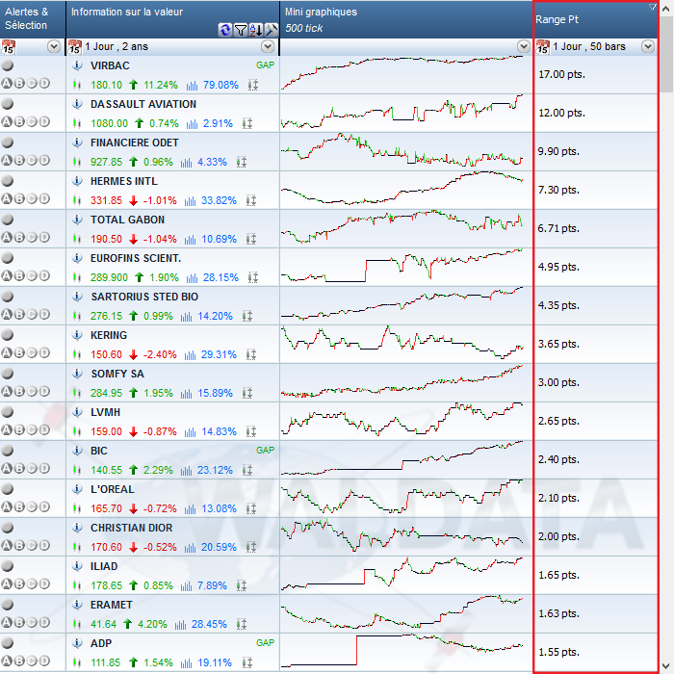Click the '1.63 pts.' range value
The height and width of the screenshot is (674, 674).
(x=558, y=613)
